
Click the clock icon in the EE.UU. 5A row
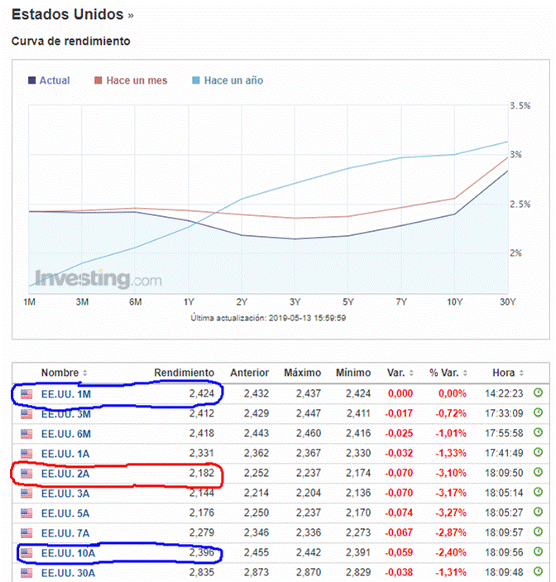click(538, 512)
